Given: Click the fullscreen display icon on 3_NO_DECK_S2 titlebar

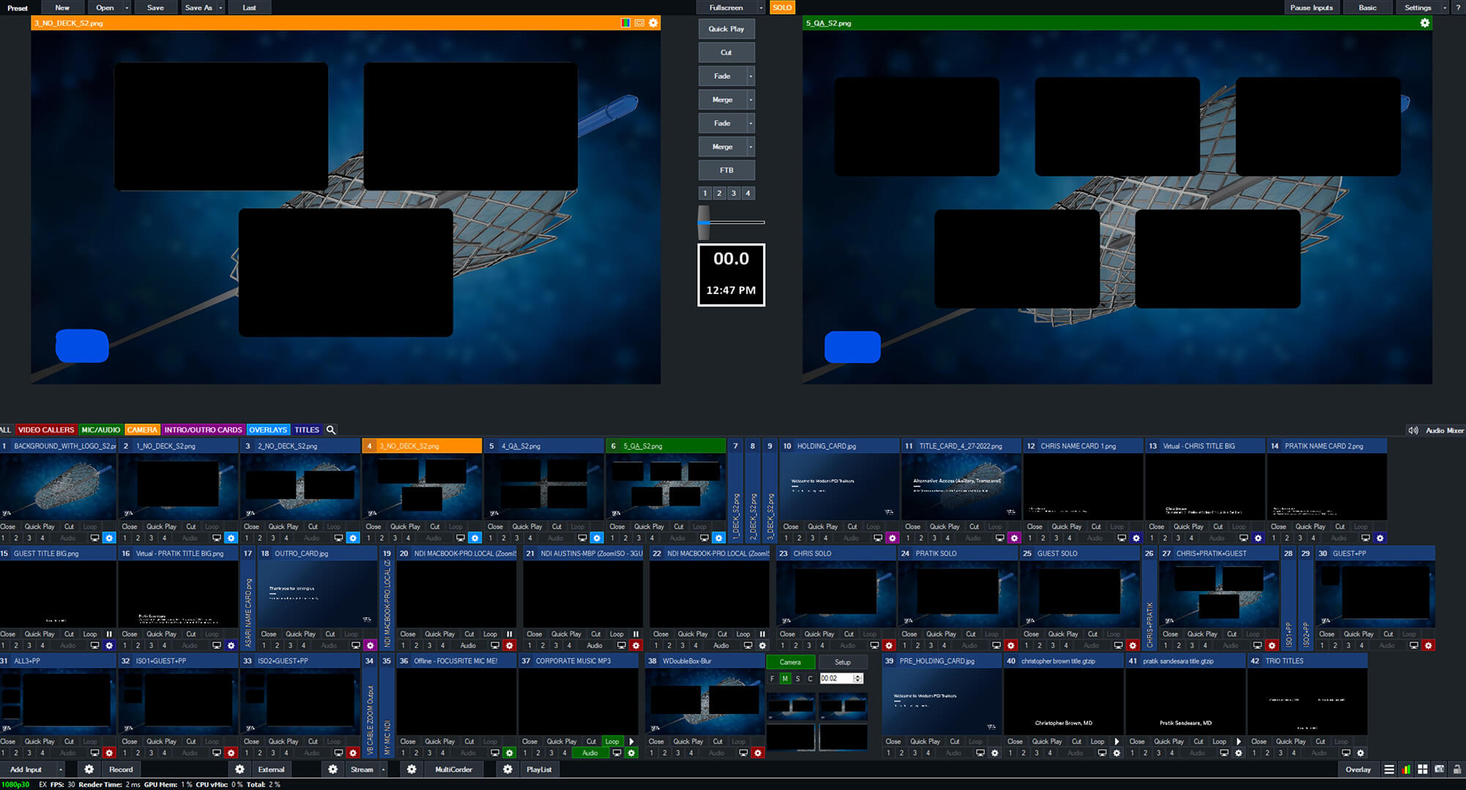Looking at the screenshot, I should point(639,23).
